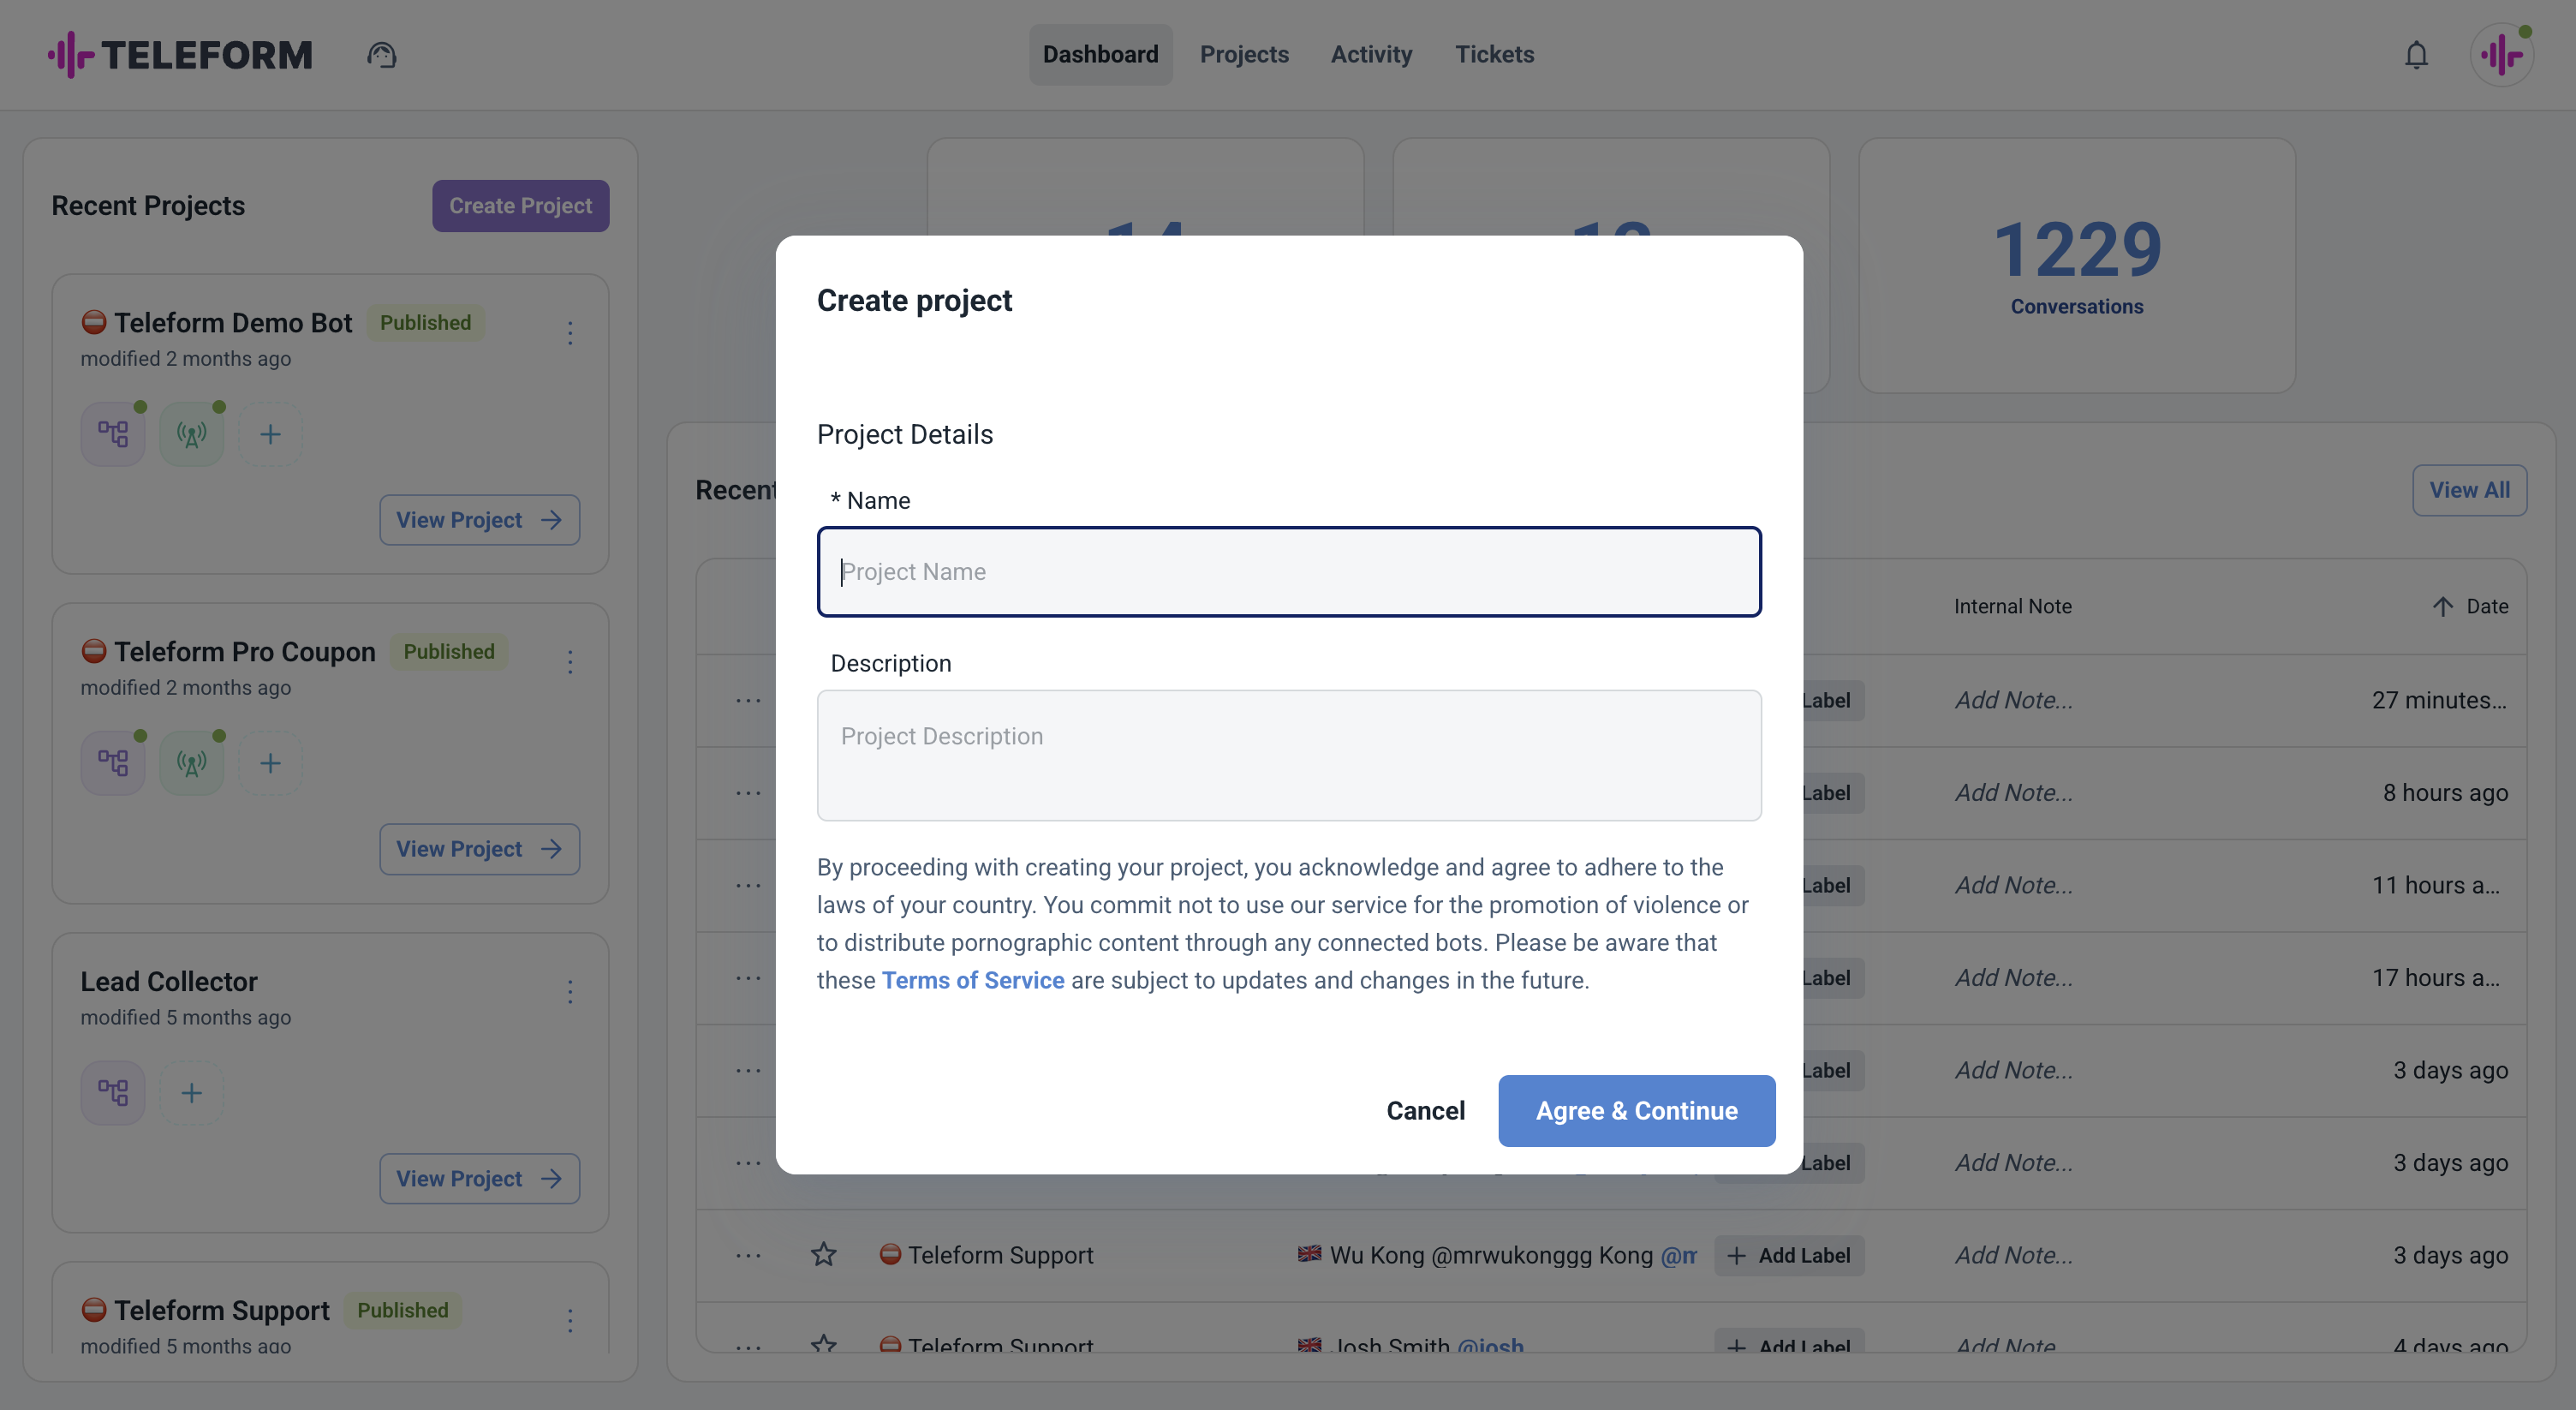Add integration plus on Teleform Pro Coupon
The image size is (2576, 1410).
tap(270, 763)
